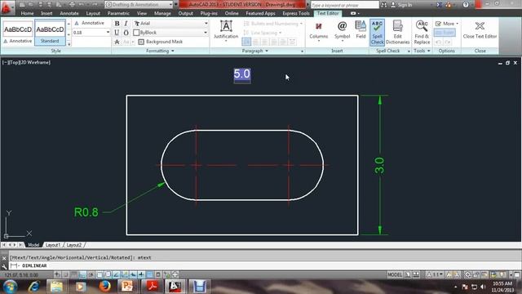Screen dimensions: 522x294
Task: Toggle Italic text formatting
Action: coord(126,24)
